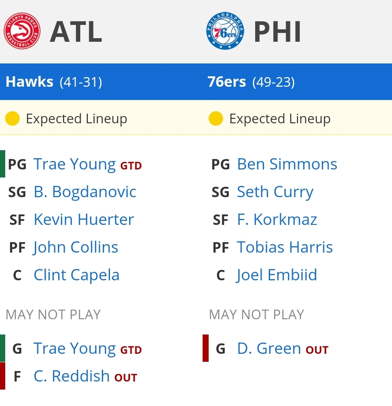Select Seth Curry in the 76ers lineup
Viewport: 392px width, 406px height.
(275, 192)
